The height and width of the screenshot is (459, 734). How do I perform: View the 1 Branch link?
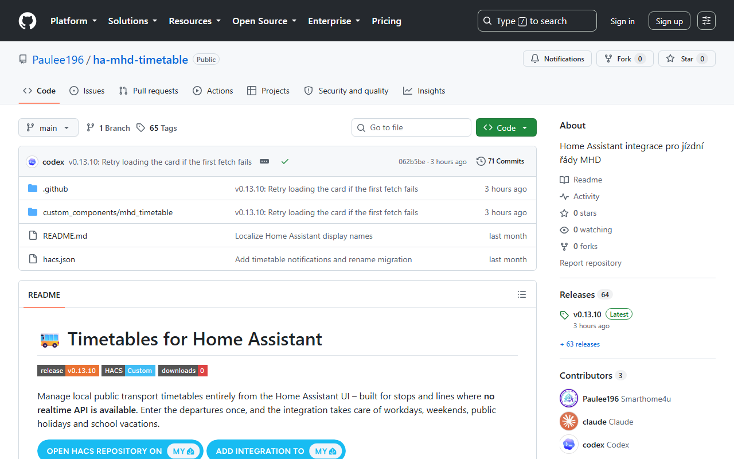tap(108, 128)
